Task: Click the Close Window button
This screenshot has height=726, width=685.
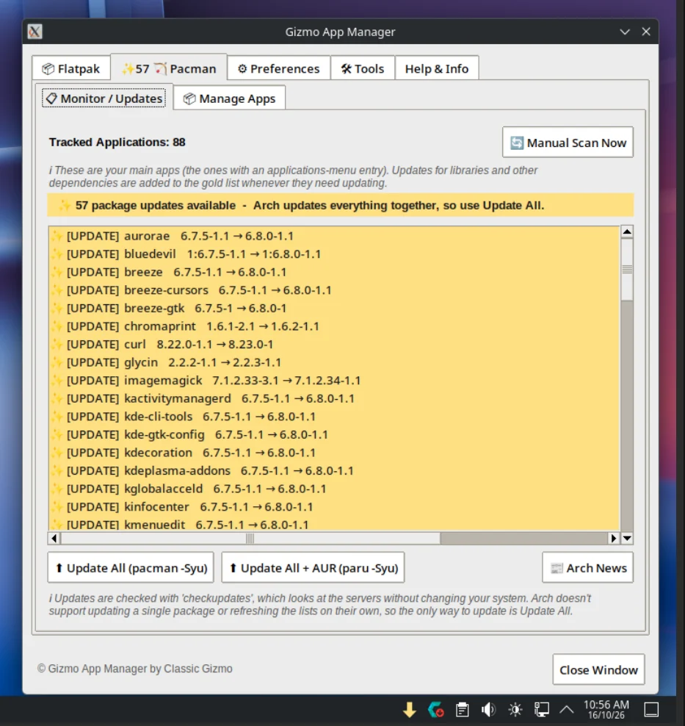Action: [598, 669]
